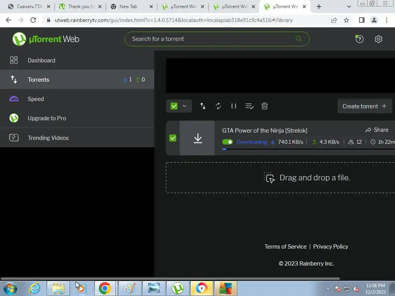Open Paint from the taskbar
The height and width of the screenshot is (296, 395).
pos(130,288)
